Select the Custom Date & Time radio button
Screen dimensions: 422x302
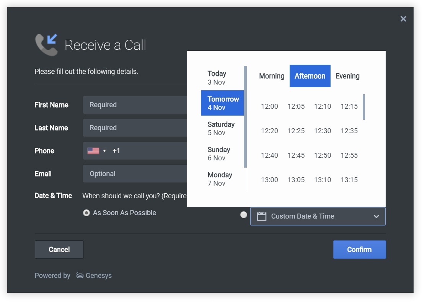click(244, 215)
